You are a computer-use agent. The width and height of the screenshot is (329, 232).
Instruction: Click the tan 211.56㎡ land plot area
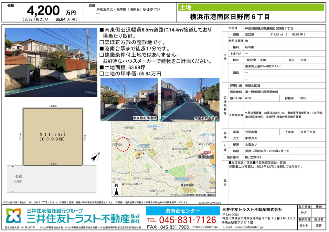point(53,136)
